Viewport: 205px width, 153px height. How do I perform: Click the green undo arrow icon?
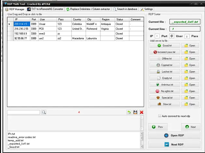[x=129, y=112]
